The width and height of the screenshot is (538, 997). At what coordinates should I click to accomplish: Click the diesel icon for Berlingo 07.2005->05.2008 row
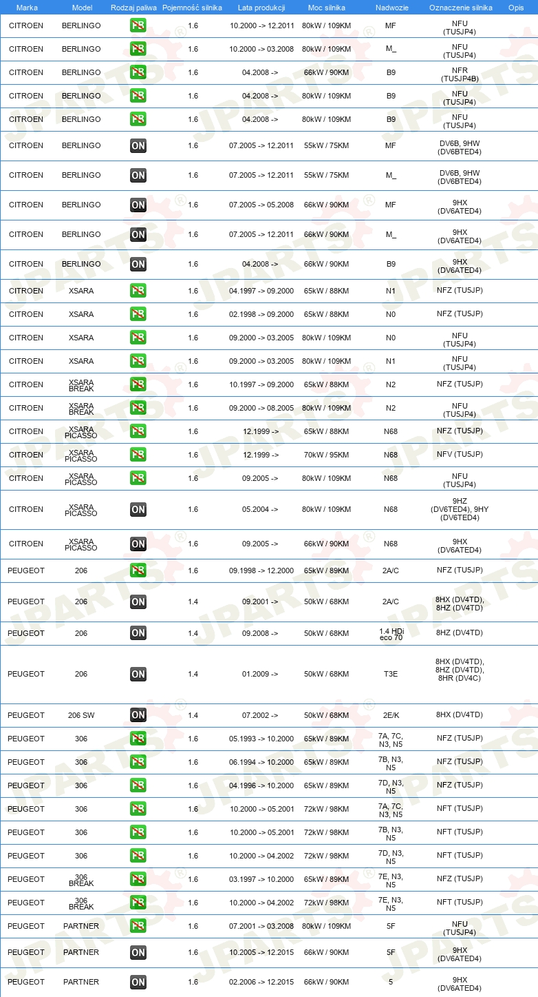[138, 205]
